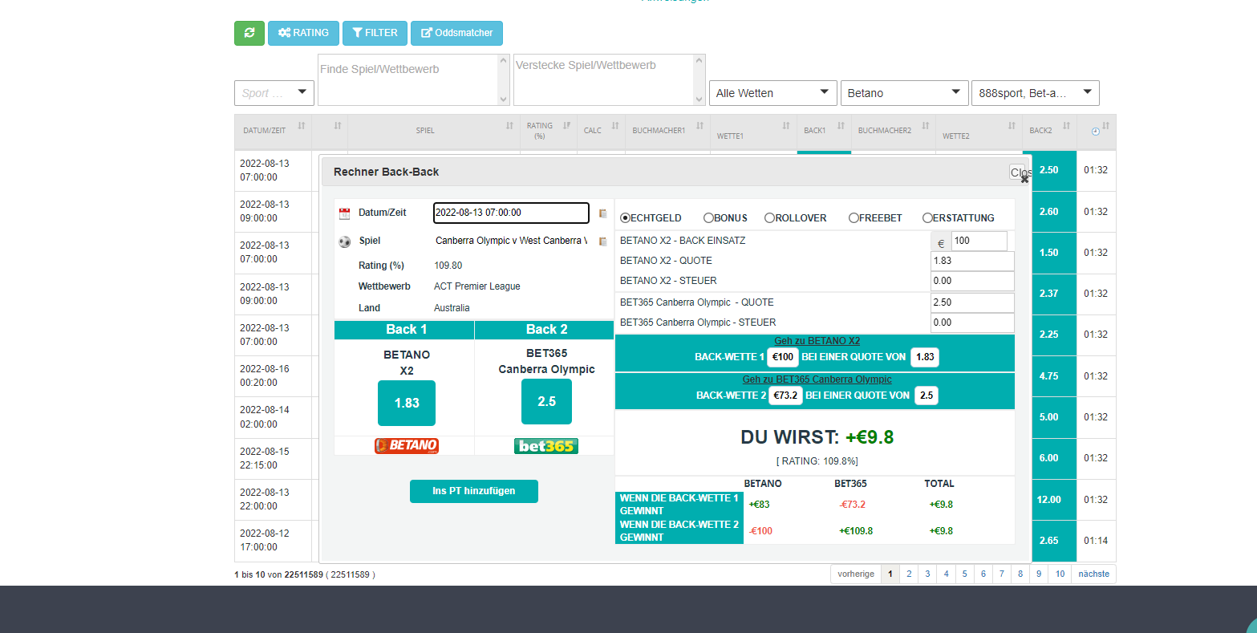Click the BET365 Canberra Olympic QUOTE field
Viewport: 1257px width, 633px height.
pos(972,302)
